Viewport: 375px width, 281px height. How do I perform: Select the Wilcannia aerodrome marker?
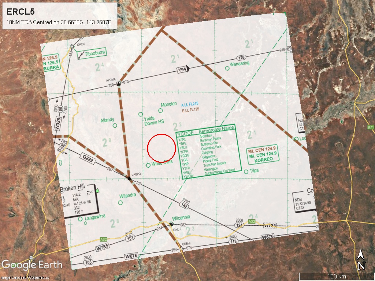coord(171,224)
